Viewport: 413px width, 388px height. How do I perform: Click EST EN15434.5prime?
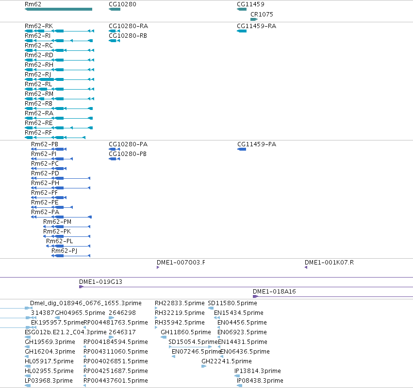(239, 313)
